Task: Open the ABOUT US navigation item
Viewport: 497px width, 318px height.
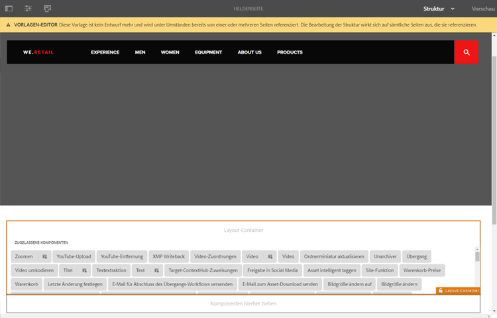Action: tap(249, 52)
